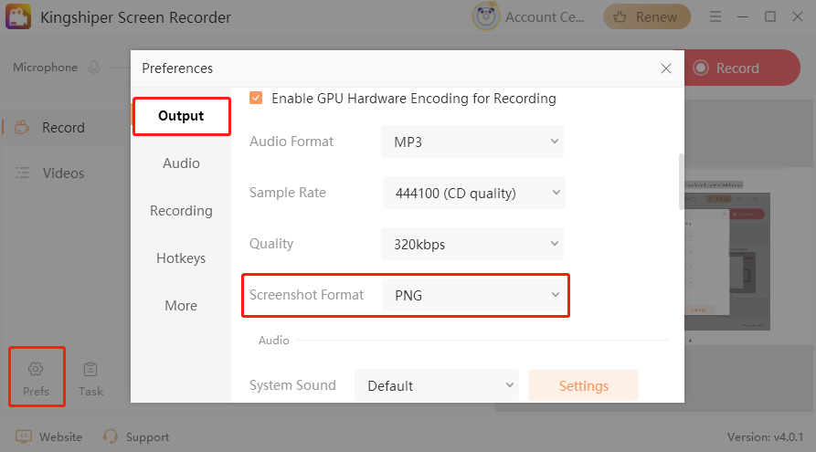Open Audio Format MP3 dropdown
This screenshot has height=452, width=816.
[x=472, y=142]
